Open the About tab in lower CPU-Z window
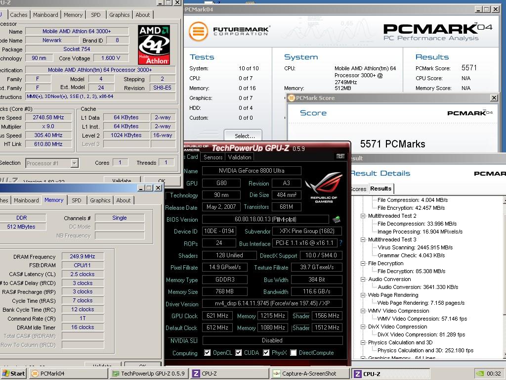Screen dimensions: 506x380 tap(124, 200)
